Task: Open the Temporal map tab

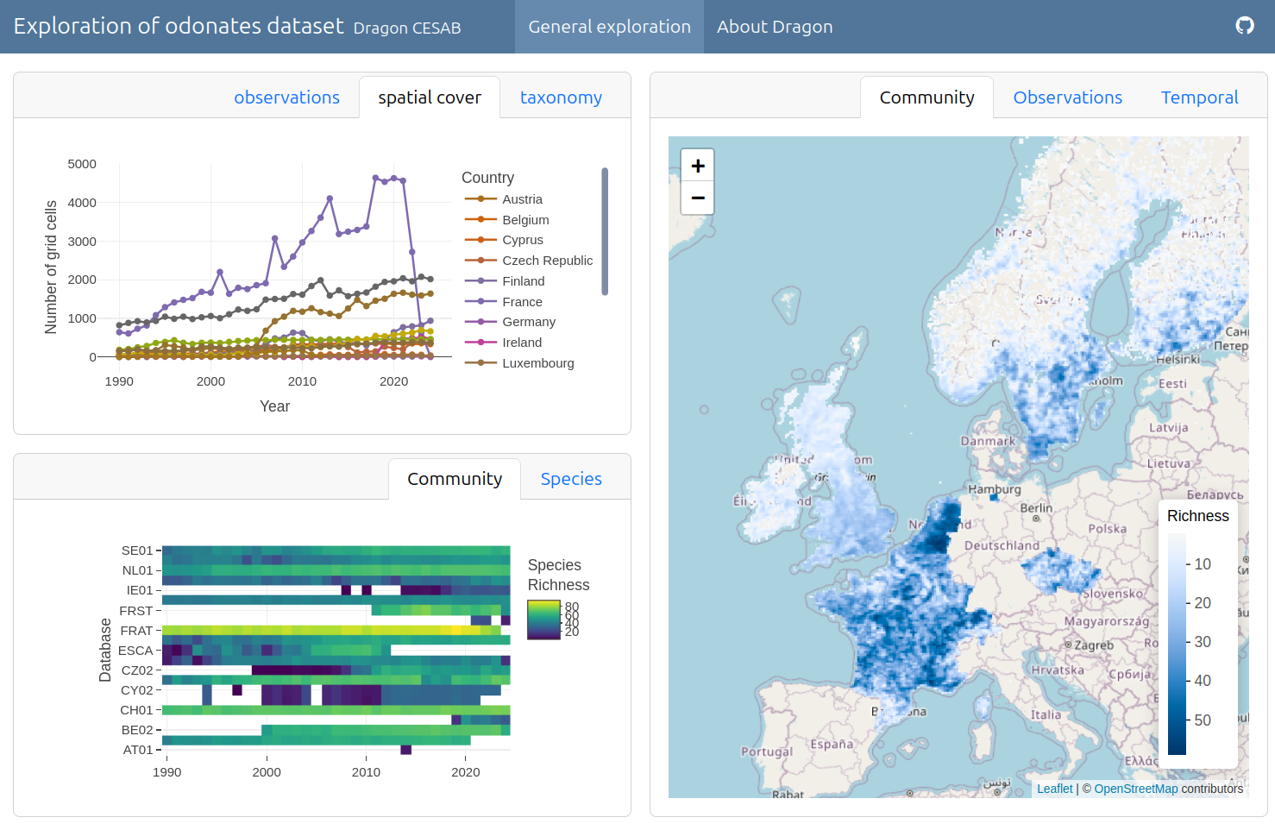Action: [x=1199, y=97]
